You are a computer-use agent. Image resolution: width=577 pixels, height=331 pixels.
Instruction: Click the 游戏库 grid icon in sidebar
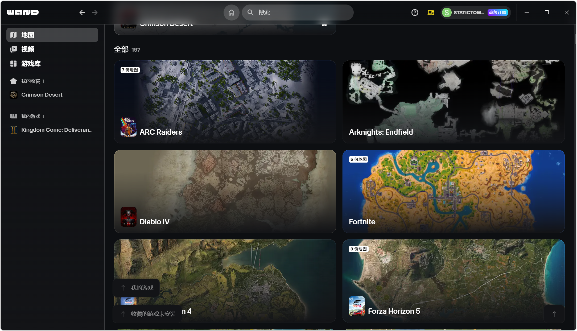[x=13, y=64]
